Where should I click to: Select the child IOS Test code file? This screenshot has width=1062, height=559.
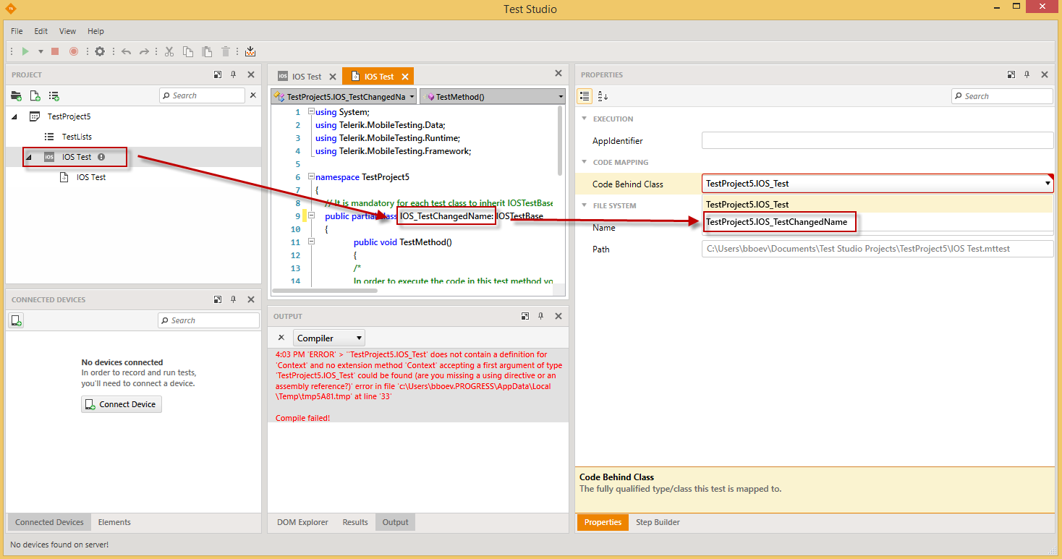click(x=91, y=177)
